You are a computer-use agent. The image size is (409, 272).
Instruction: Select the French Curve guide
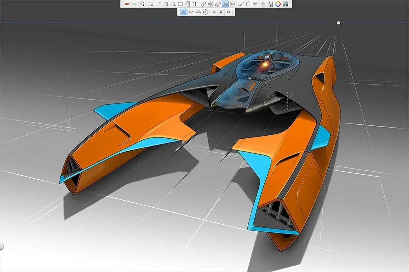click(x=218, y=4)
